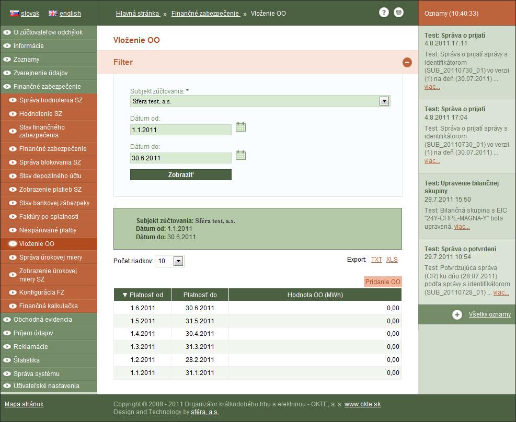Screen dimensions: 516x422
Task: Visit sféra, a.s. footer link
Action: click(205, 412)
